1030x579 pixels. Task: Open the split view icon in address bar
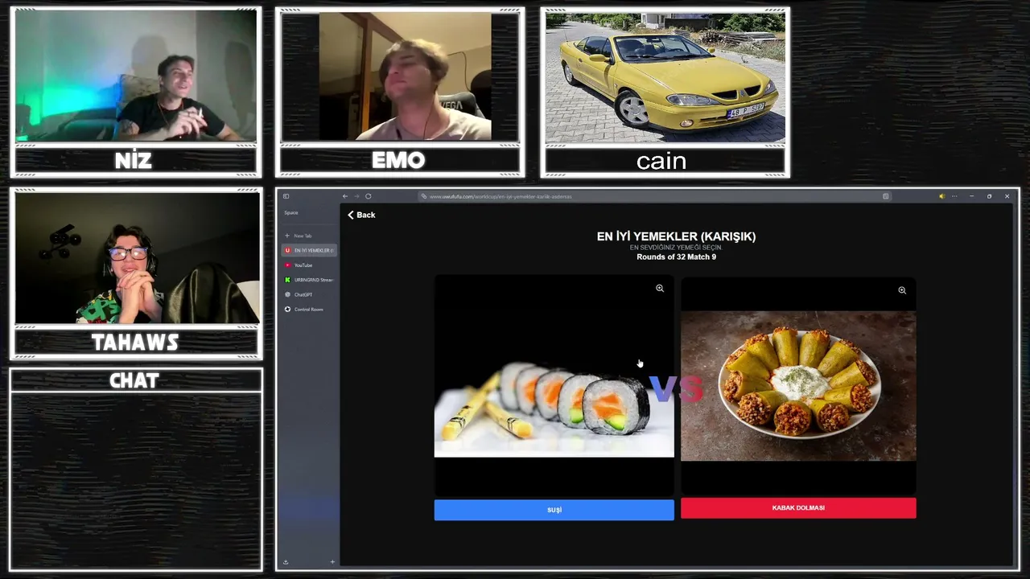coord(886,196)
